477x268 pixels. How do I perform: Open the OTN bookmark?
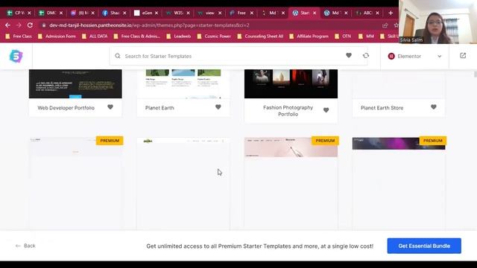343,36
